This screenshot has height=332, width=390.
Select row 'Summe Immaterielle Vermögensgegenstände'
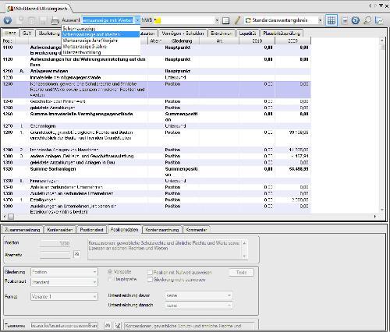pyautogui.click(x=156, y=117)
